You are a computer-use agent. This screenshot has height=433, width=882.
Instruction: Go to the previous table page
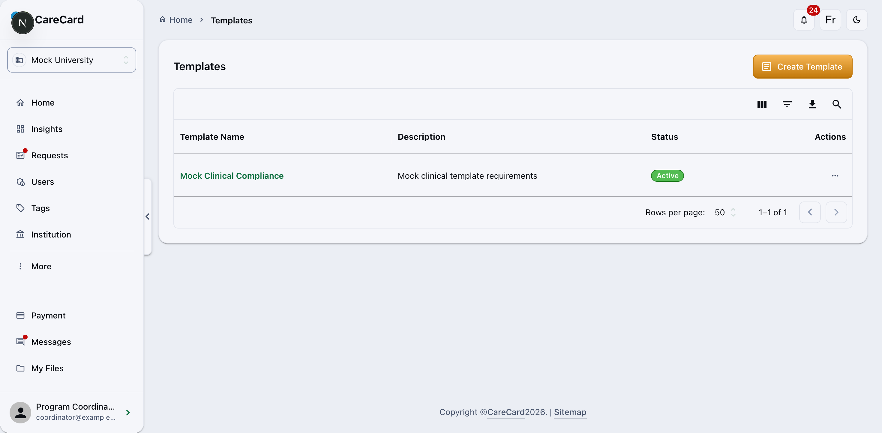pos(809,212)
